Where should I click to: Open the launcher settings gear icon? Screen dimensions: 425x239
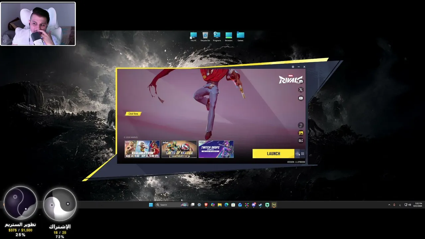pyautogui.click(x=293, y=67)
